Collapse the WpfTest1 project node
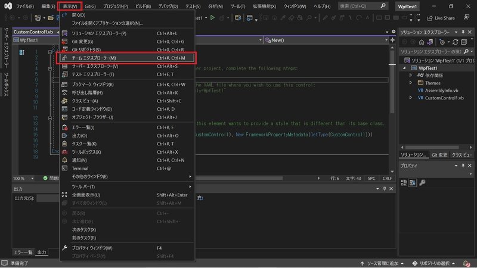 click(404, 68)
